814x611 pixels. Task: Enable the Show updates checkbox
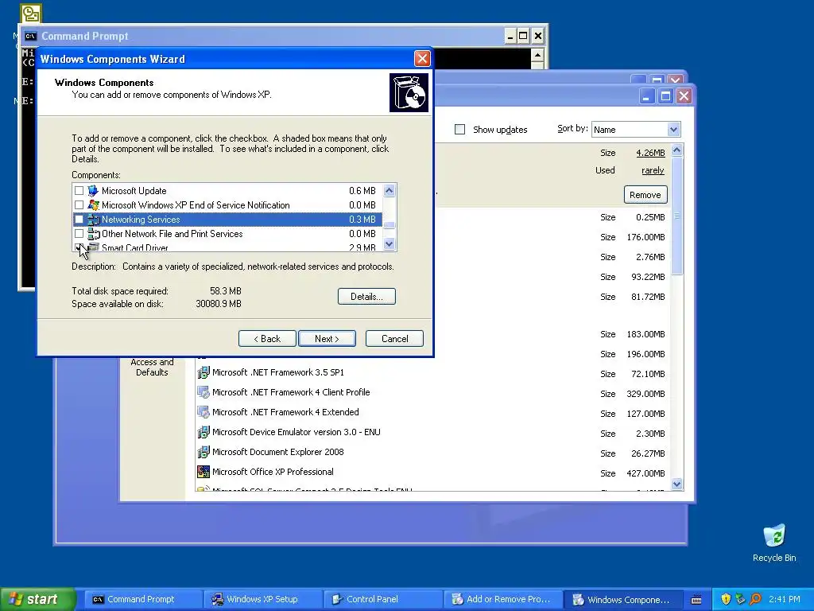460,130
